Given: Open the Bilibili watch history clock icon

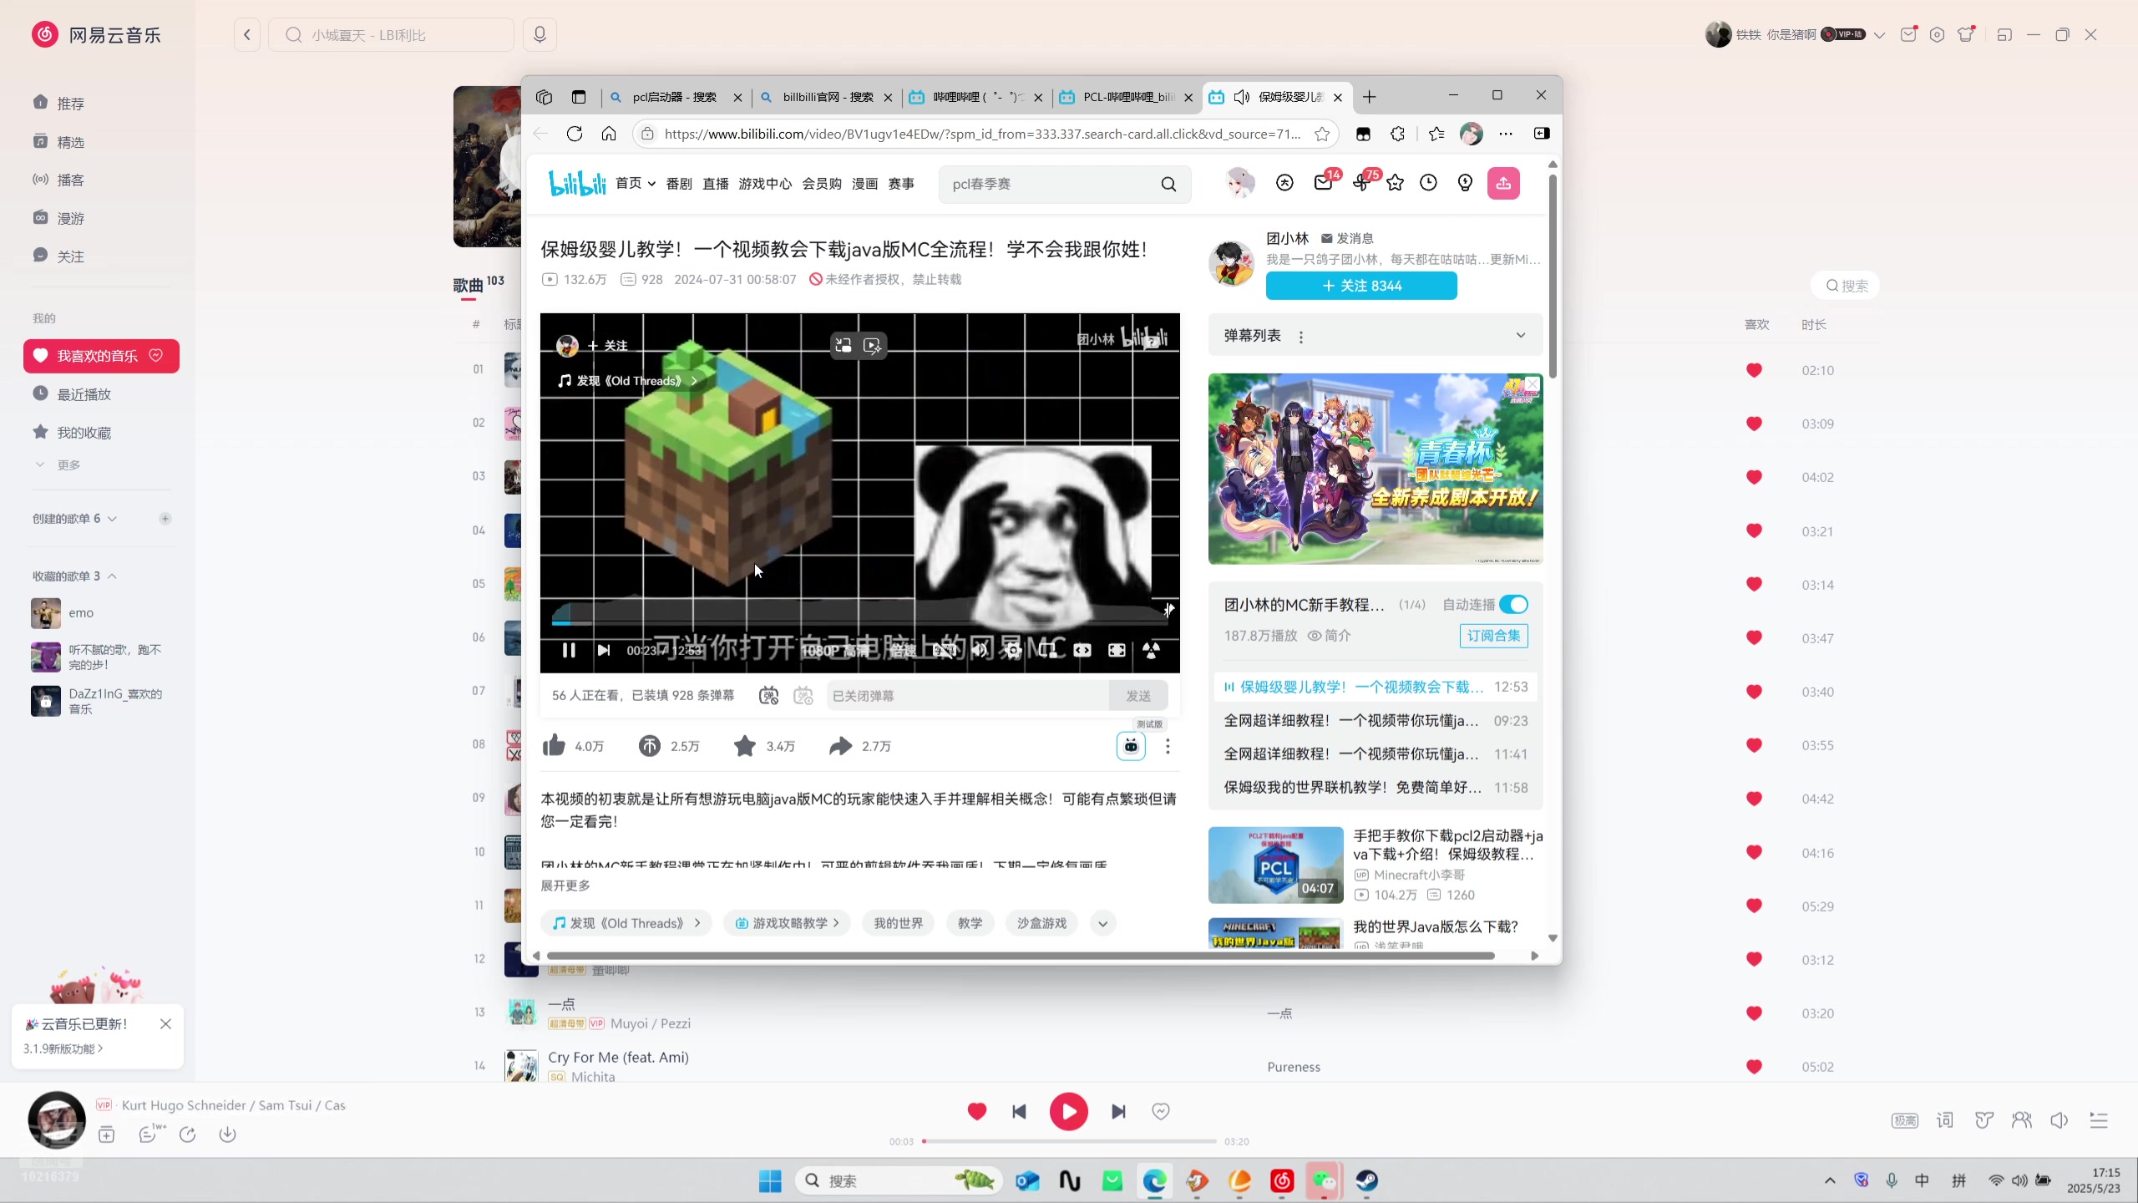Looking at the screenshot, I should (1428, 182).
